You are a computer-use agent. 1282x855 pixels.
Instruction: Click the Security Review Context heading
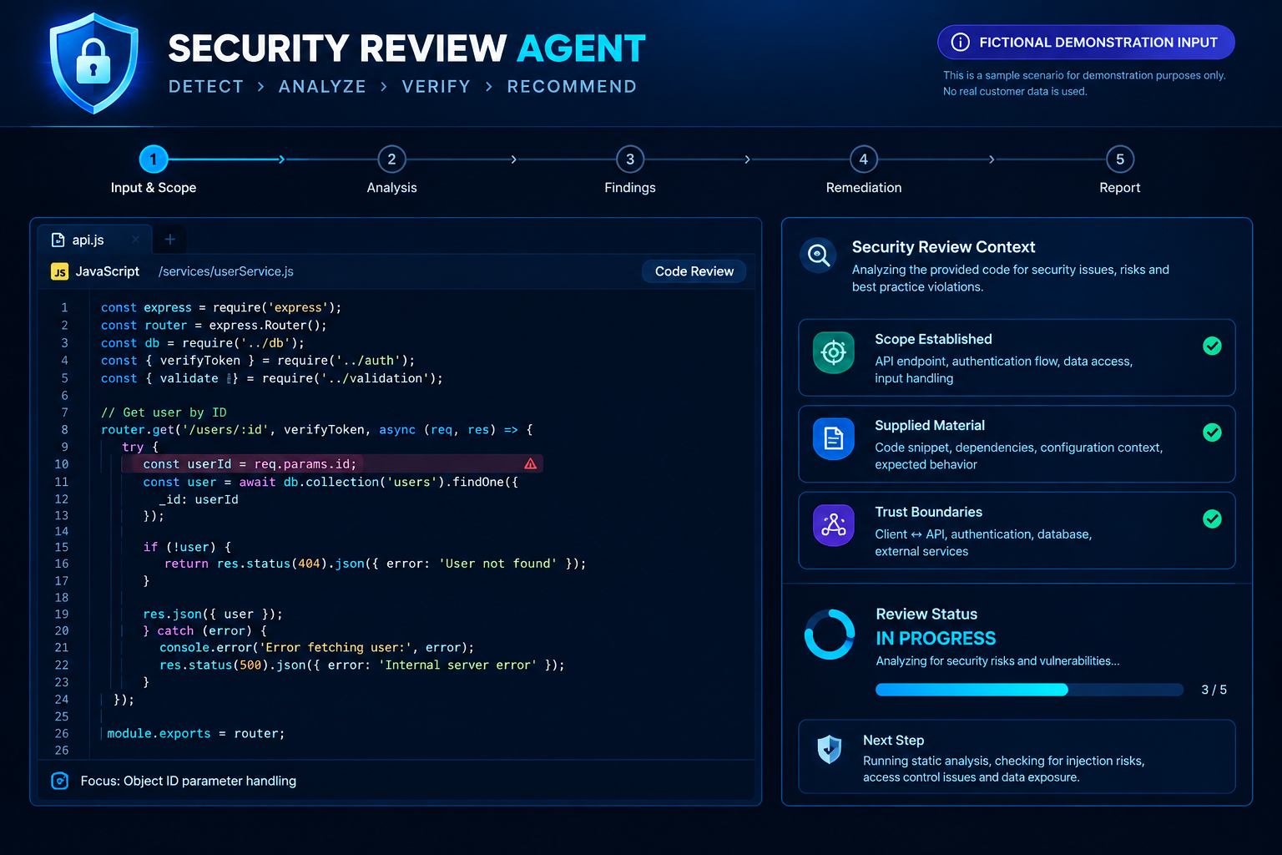[x=943, y=247]
